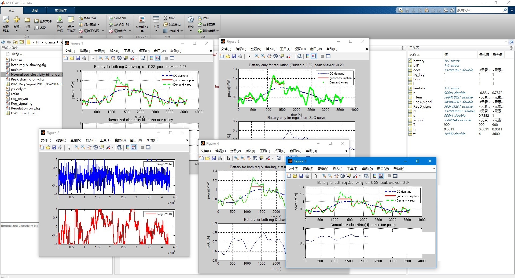
Task: Toggle Insert Colorbar in Figure 3 toolbar
Action: pos(308,56)
